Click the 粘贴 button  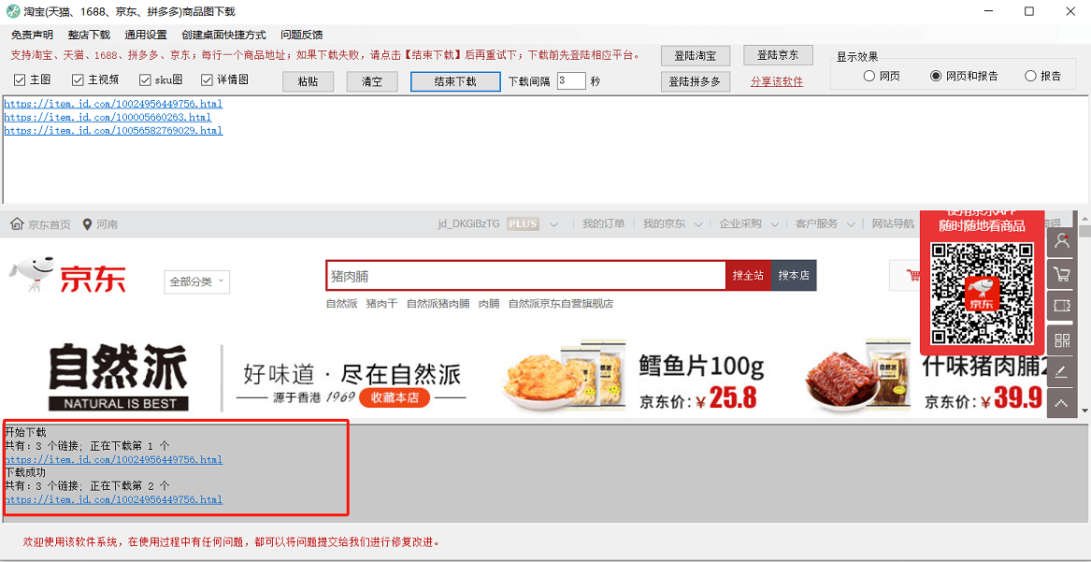point(308,81)
